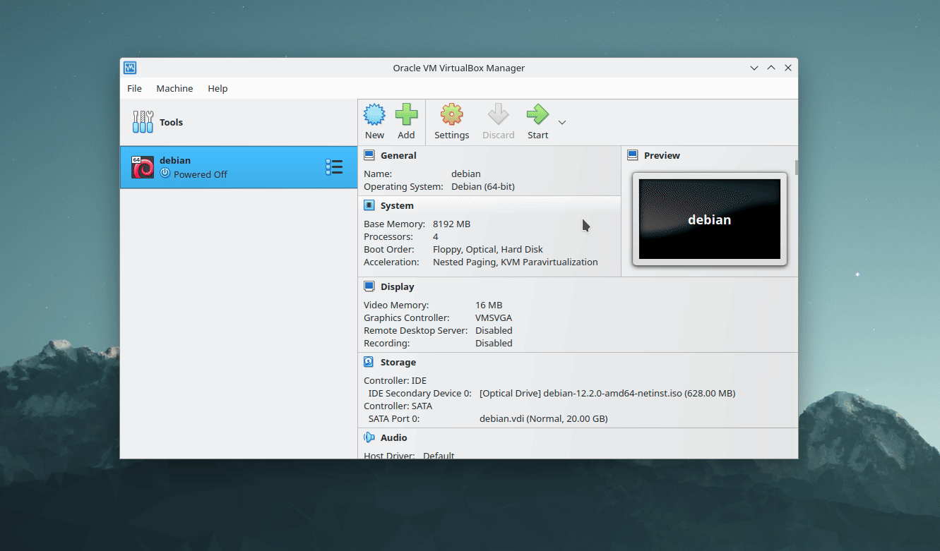Click the Nested Paging, KVM Paravirtualization text

point(516,262)
